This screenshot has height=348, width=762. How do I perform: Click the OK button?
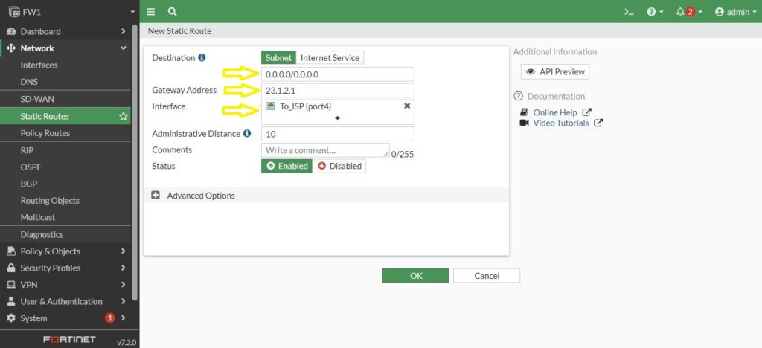pyautogui.click(x=415, y=276)
